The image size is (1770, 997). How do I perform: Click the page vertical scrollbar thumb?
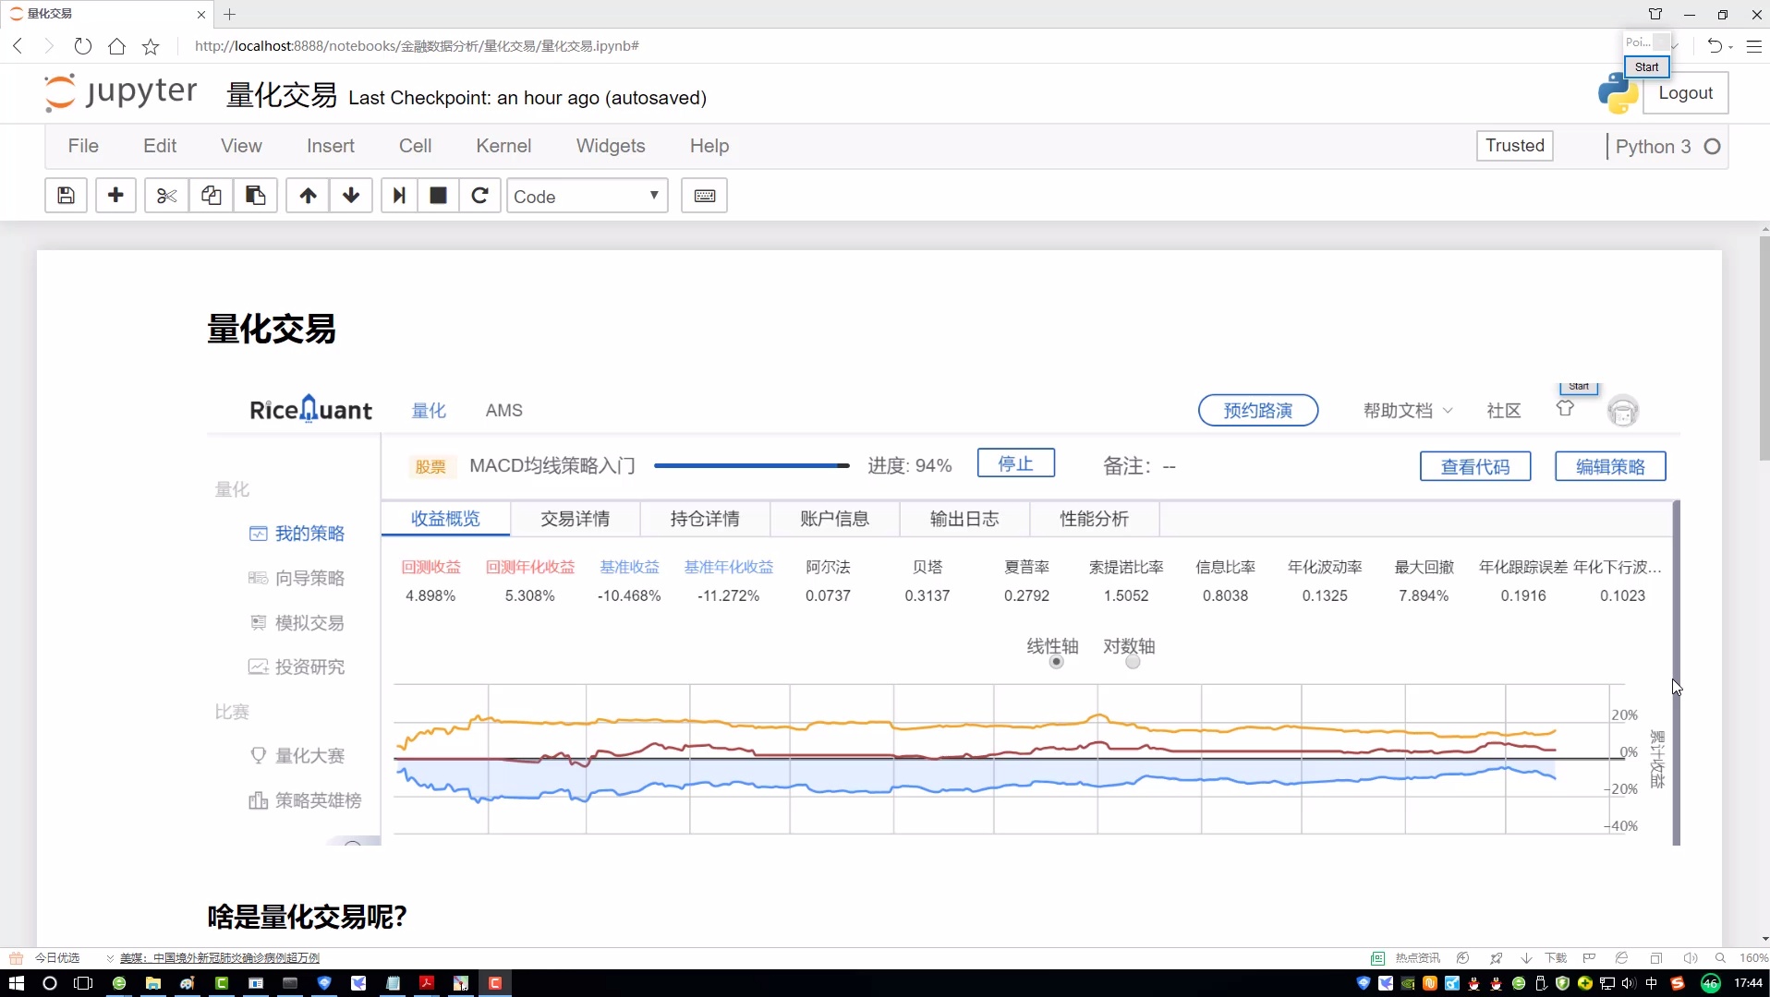point(1764,348)
